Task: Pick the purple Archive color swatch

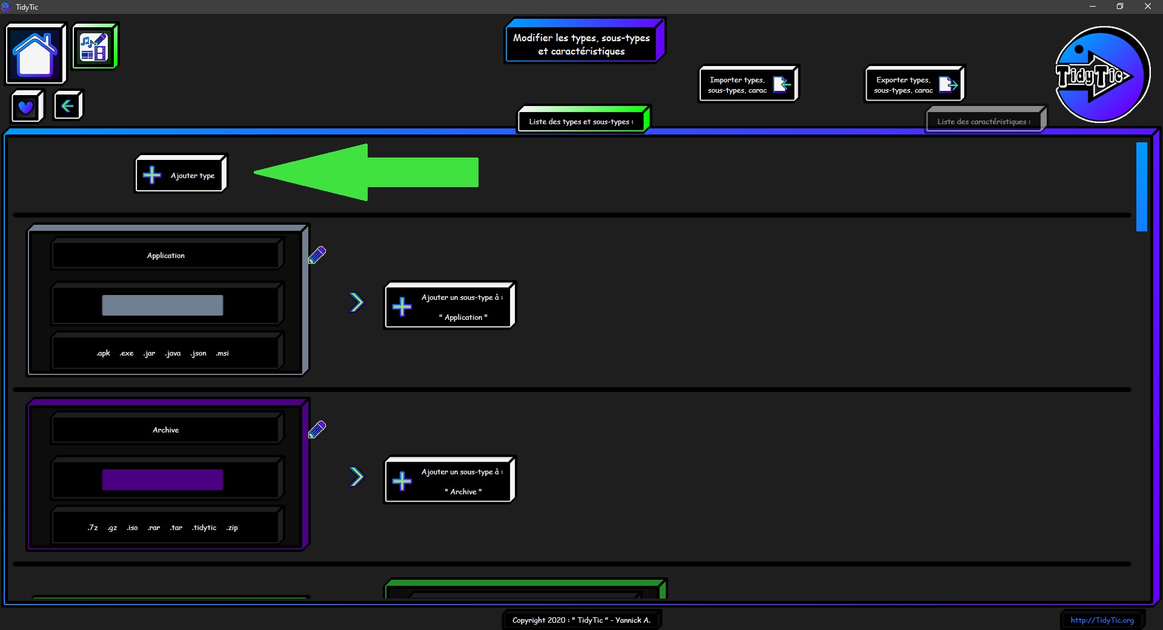Action: click(x=162, y=480)
